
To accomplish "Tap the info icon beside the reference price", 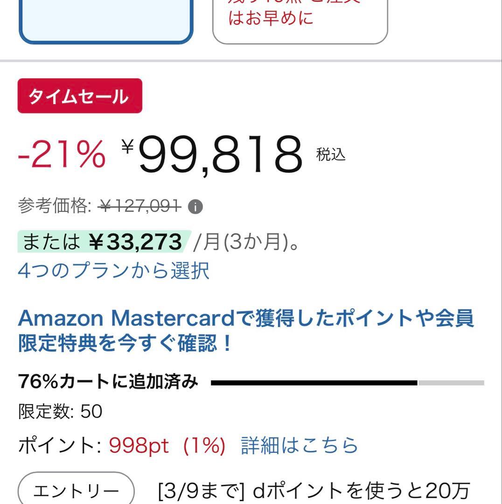I will [195, 206].
